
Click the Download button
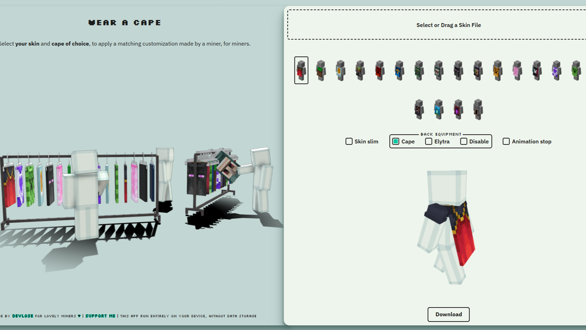click(x=448, y=314)
